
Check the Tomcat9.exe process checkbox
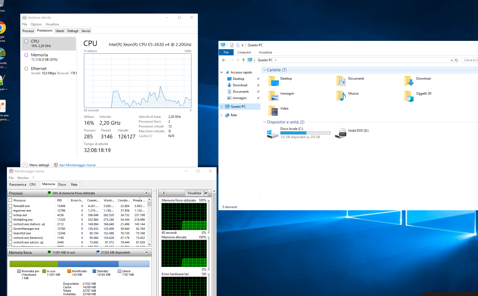tap(10, 206)
